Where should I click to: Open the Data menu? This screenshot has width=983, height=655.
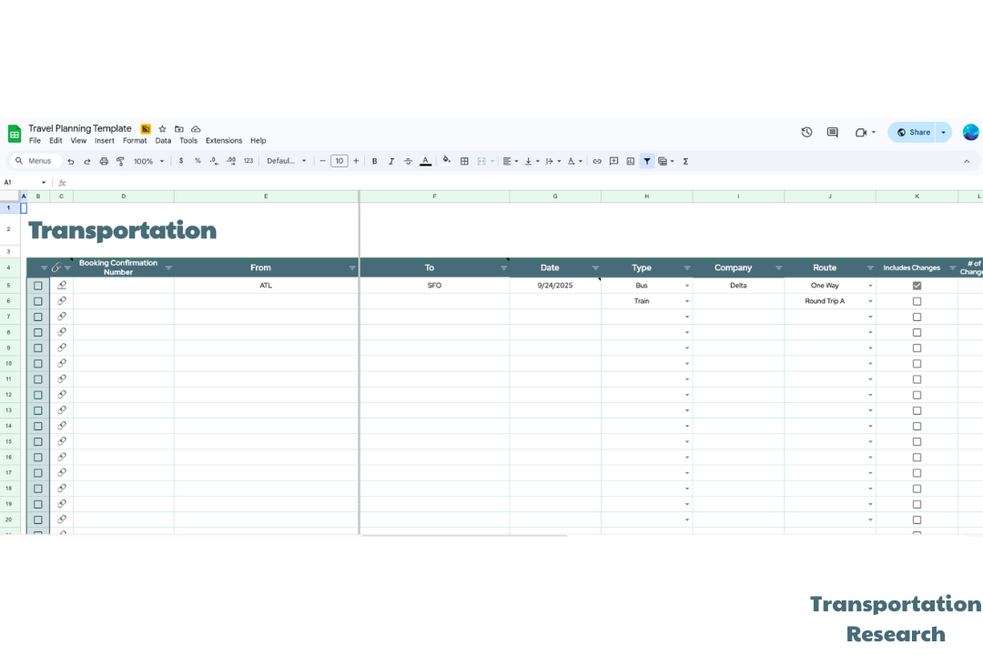(163, 140)
